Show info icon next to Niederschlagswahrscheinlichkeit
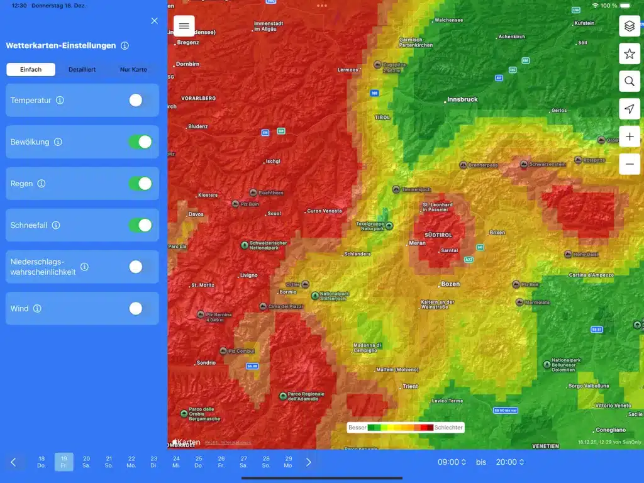 [85, 267]
